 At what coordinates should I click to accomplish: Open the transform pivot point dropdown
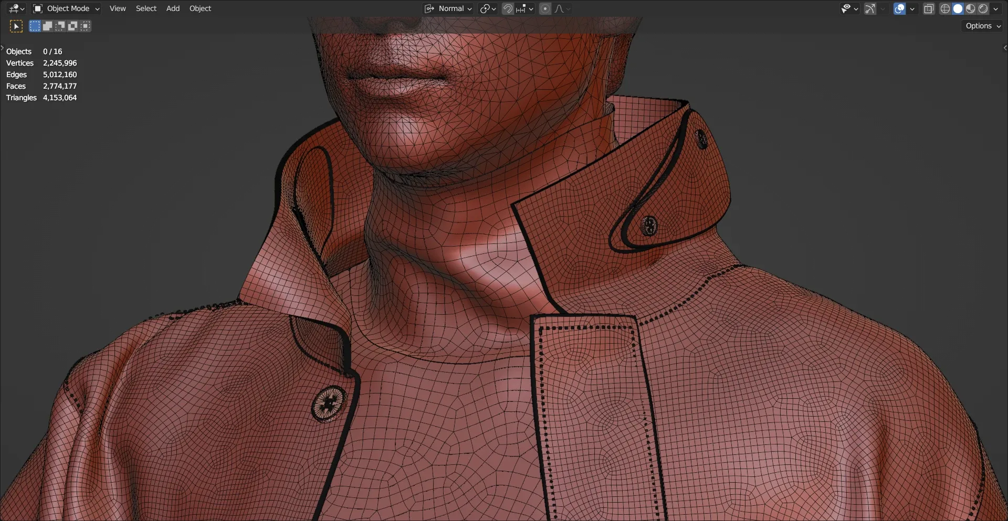[x=488, y=8]
